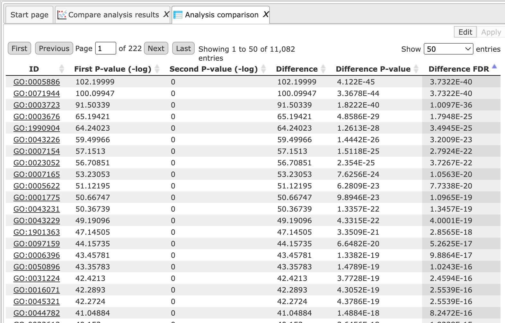Select Difference FDR cell 7.7338E-20

(x=451, y=186)
